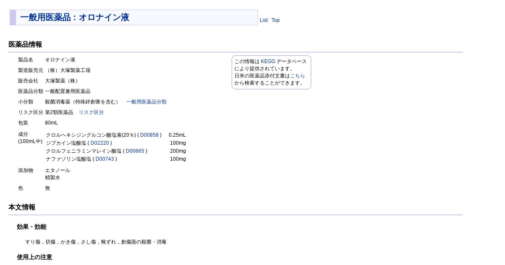Click the 医薬品分類 row label
The height and width of the screenshot is (265, 505).
tap(31, 91)
